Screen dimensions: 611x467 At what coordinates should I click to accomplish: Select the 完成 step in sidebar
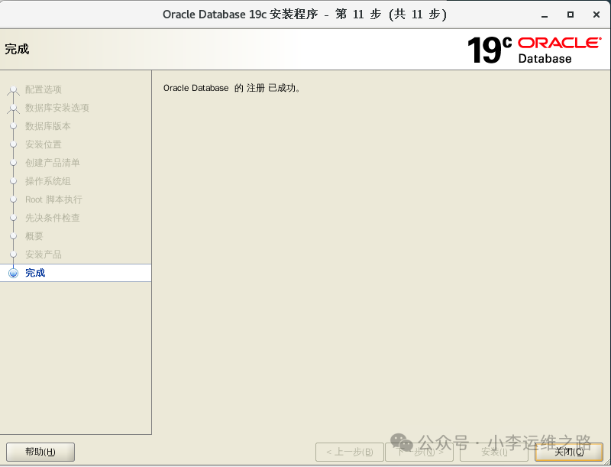(76, 273)
